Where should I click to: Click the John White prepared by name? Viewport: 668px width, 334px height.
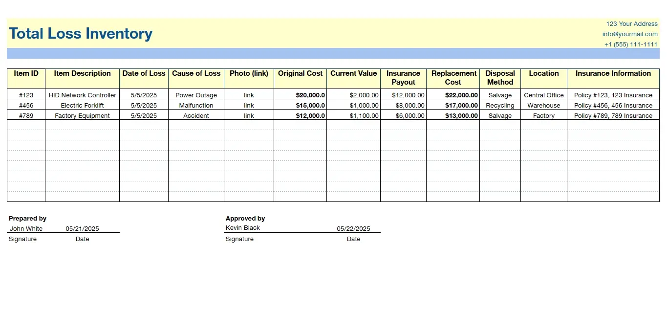(26, 229)
